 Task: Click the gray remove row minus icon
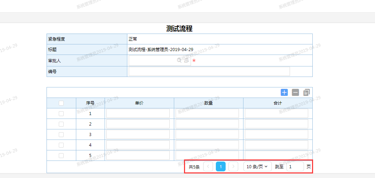[x=295, y=92]
